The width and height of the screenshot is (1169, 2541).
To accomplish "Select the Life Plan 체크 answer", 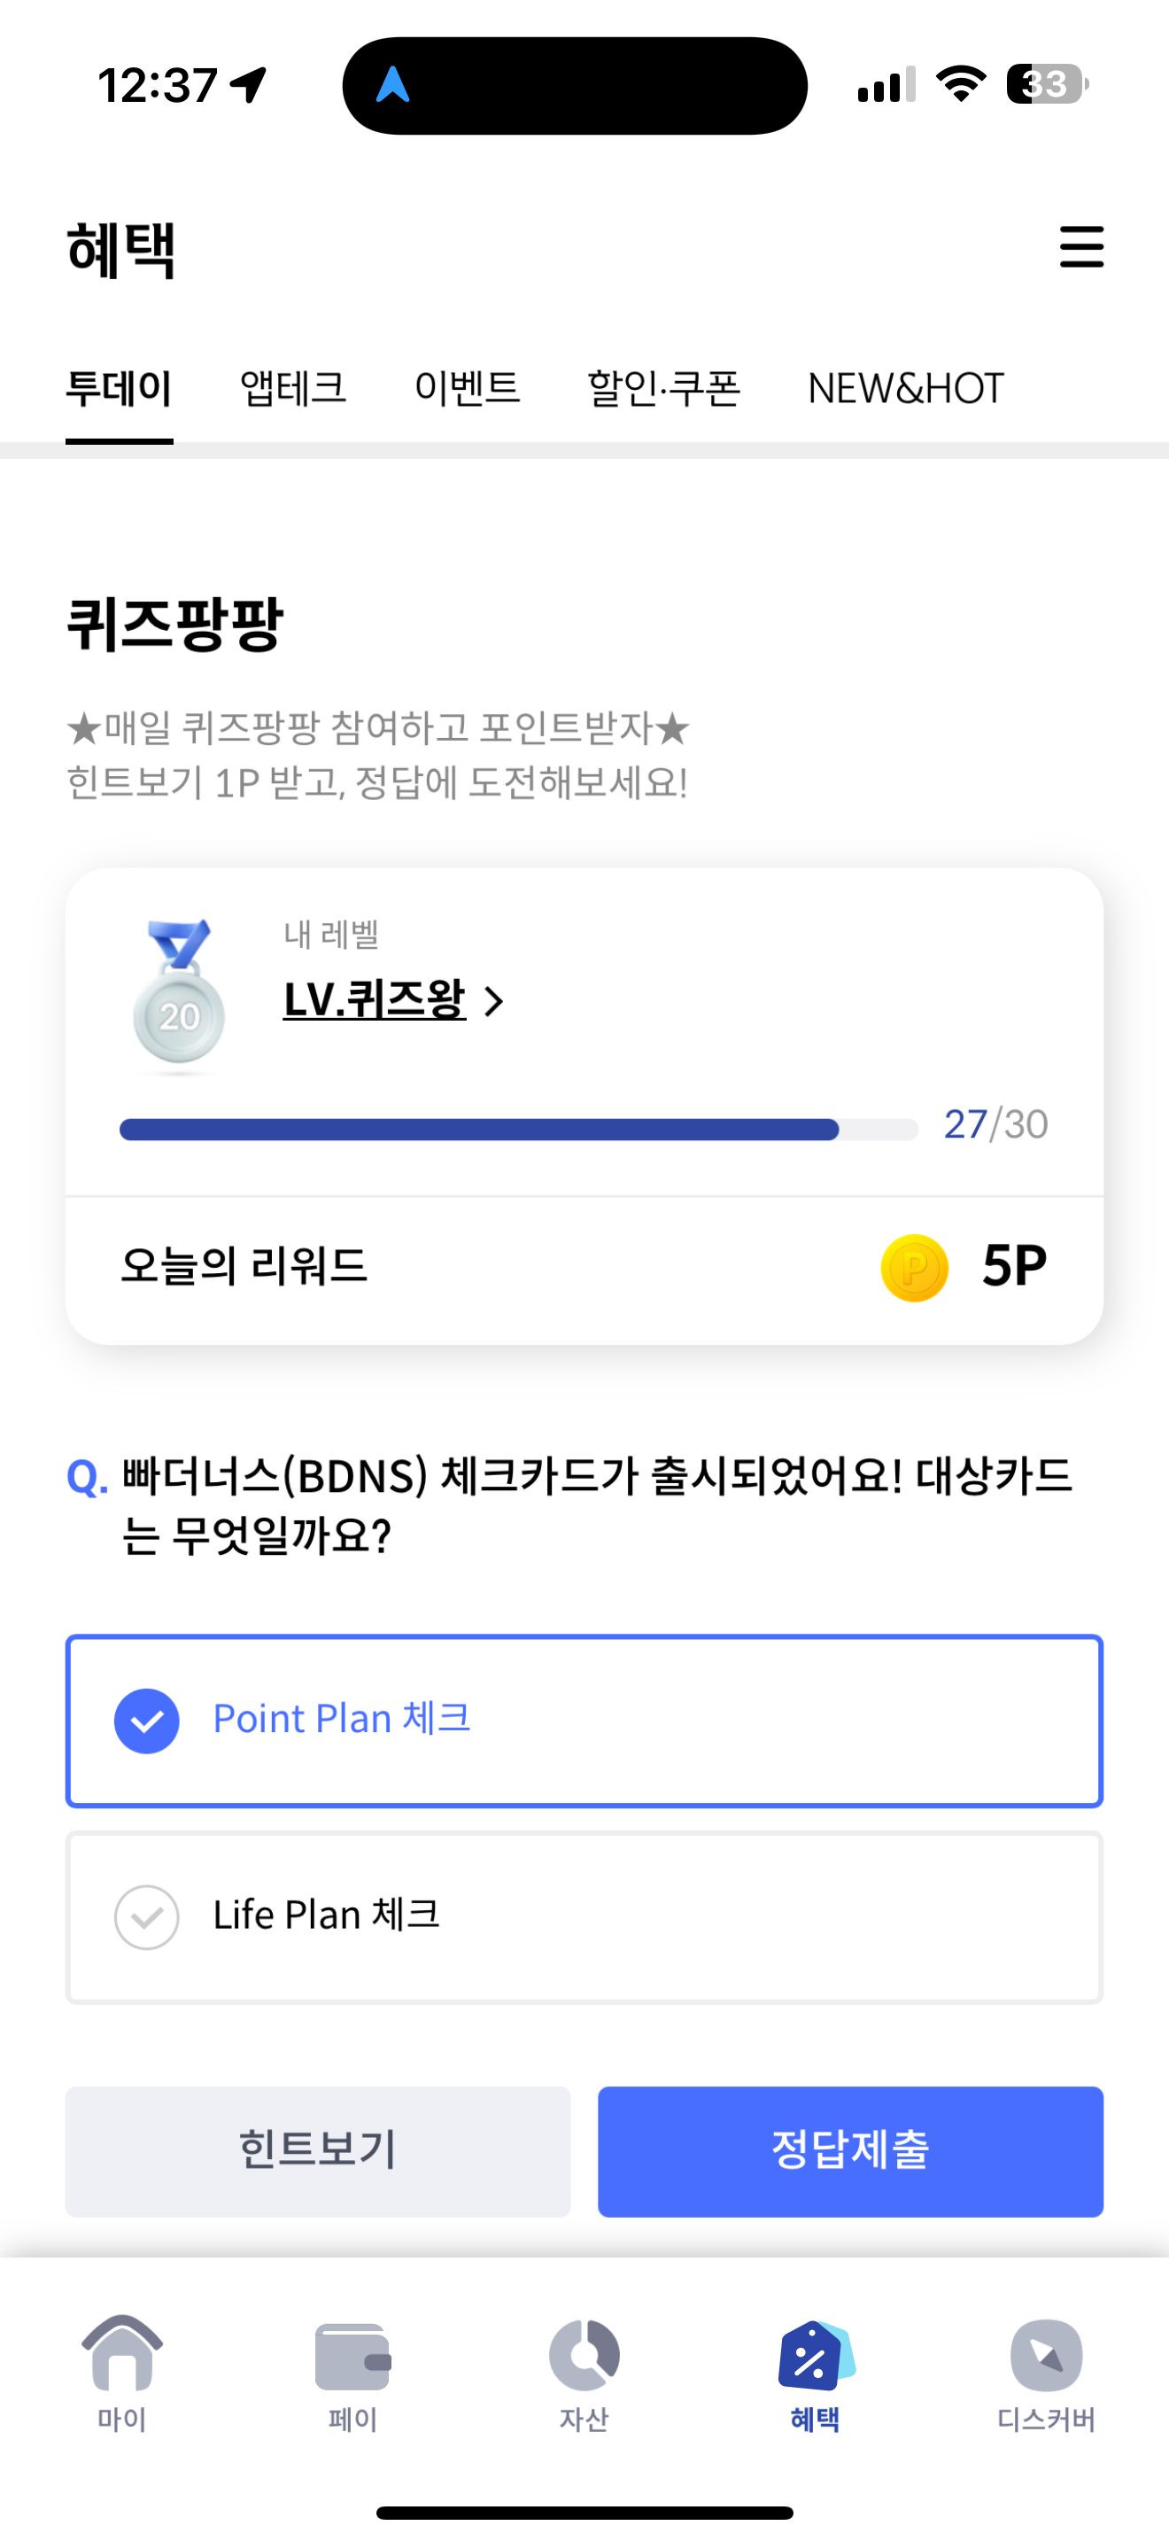I will pyautogui.click(x=584, y=1916).
